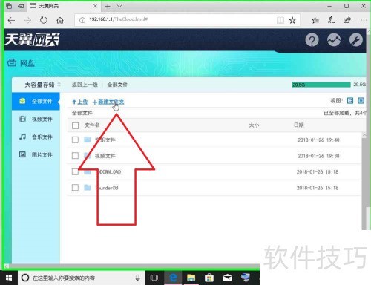Image resolution: width=371 pixels, height=285 pixels.
Task: Add page to favorites star
Action: (x=292, y=20)
